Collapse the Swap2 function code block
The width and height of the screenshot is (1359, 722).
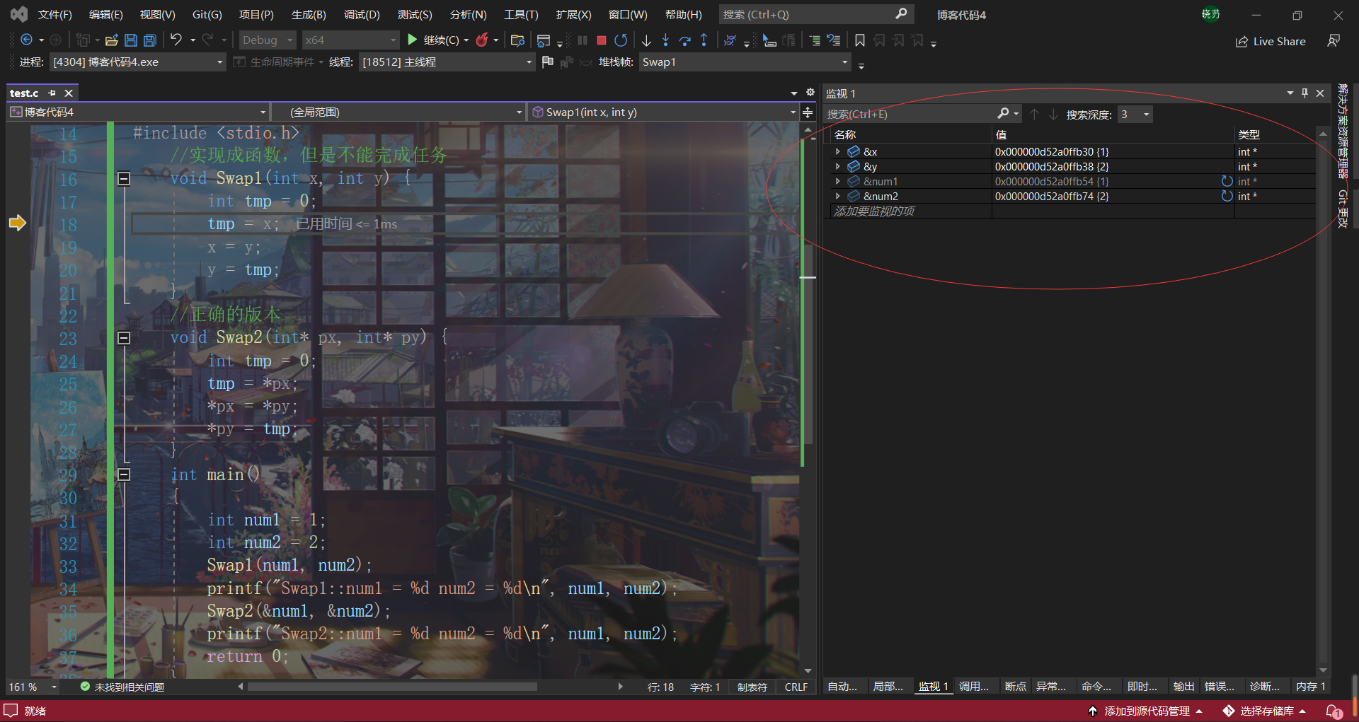click(124, 337)
